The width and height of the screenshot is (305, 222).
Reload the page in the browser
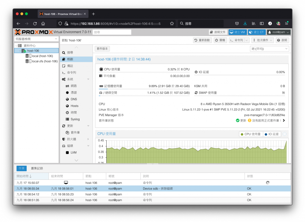coord(35,24)
